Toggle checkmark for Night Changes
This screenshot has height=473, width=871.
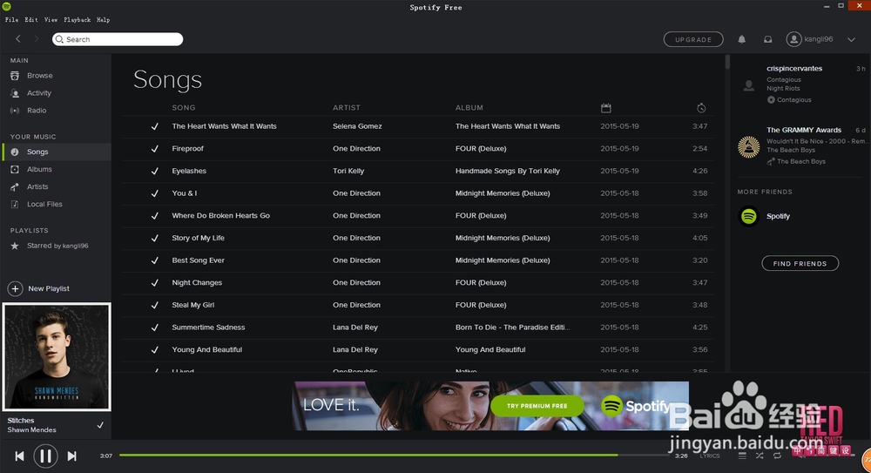[154, 283]
